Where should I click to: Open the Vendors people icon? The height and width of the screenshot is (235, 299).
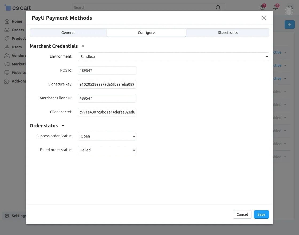coord(7,56)
